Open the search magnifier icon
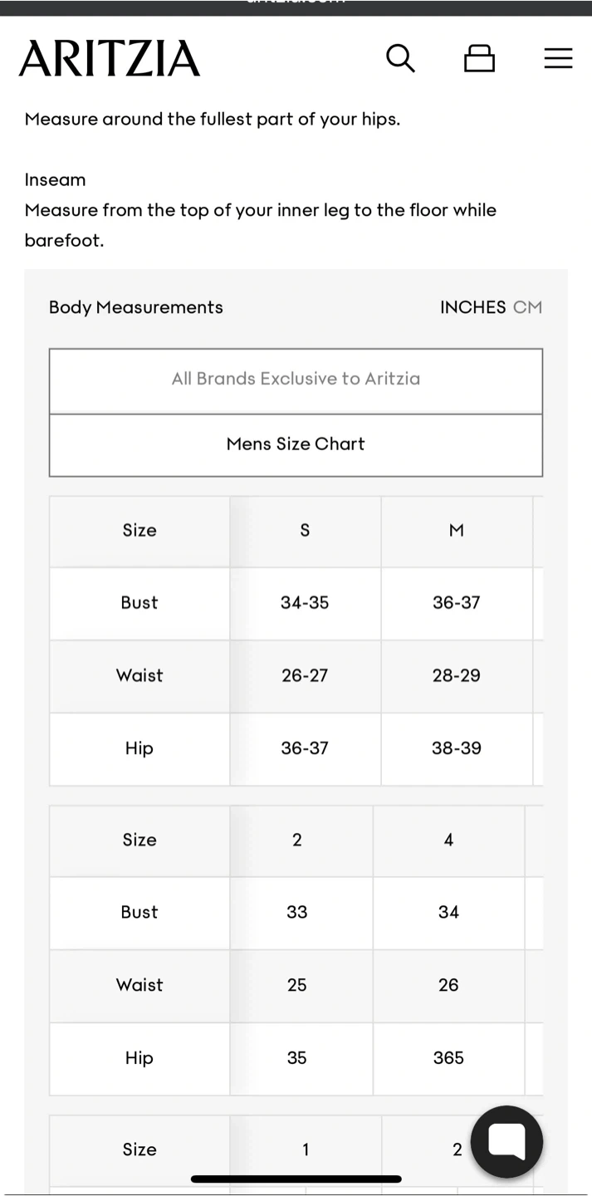This screenshot has width=592, height=1196. pyautogui.click(x=400, y=58)
